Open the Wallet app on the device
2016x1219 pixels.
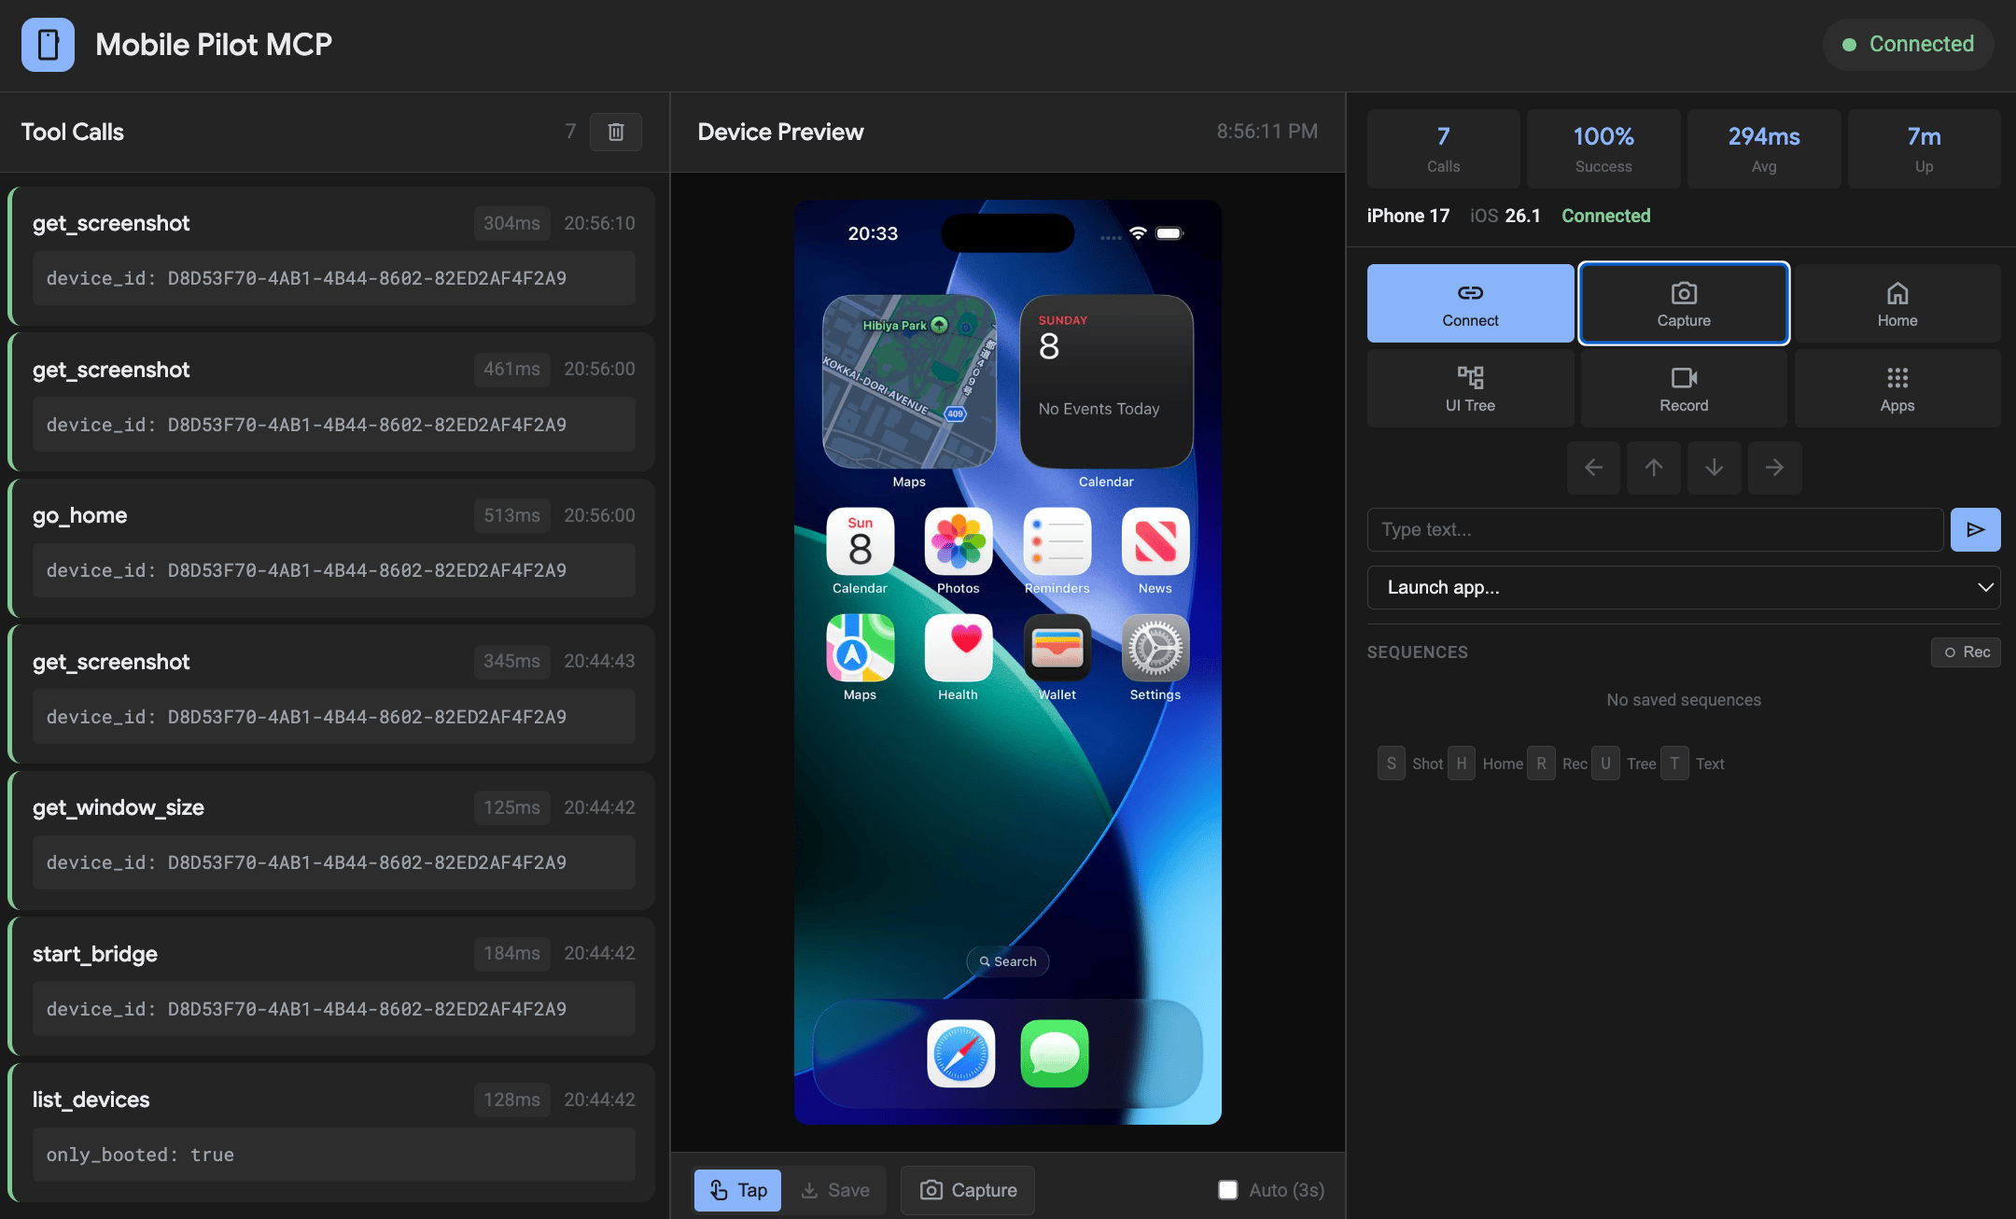click(x=1057, y=648)
